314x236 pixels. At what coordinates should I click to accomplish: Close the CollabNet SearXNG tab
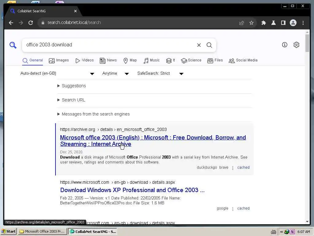[75, 11]
